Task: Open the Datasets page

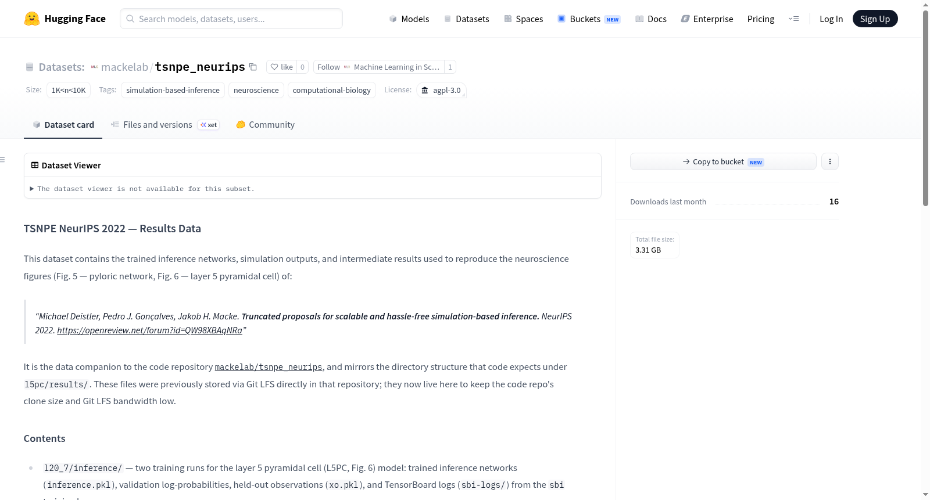Action: coord(466,19)
